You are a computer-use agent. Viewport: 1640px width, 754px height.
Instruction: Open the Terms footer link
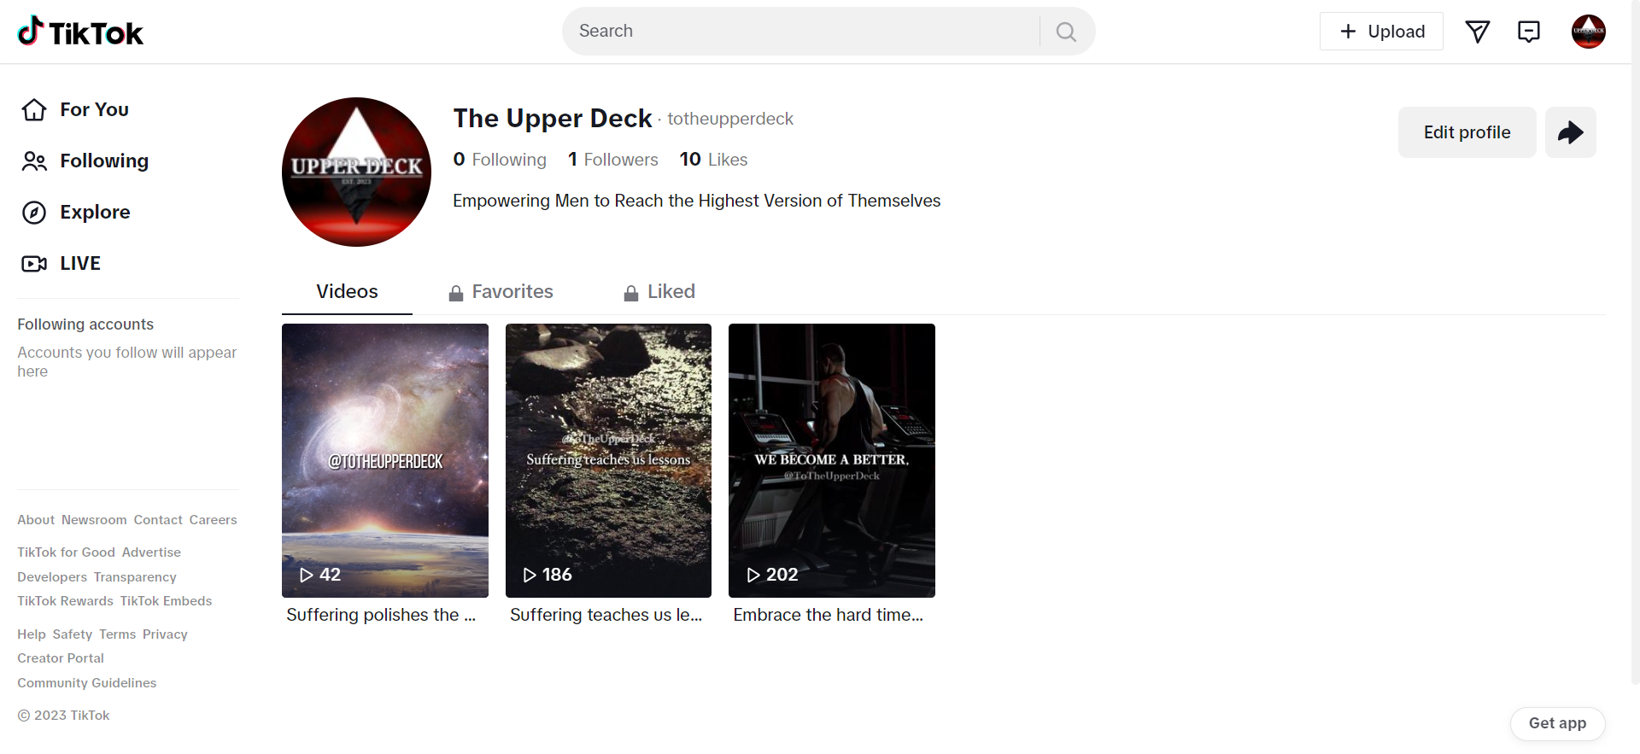tap(118, 634)
